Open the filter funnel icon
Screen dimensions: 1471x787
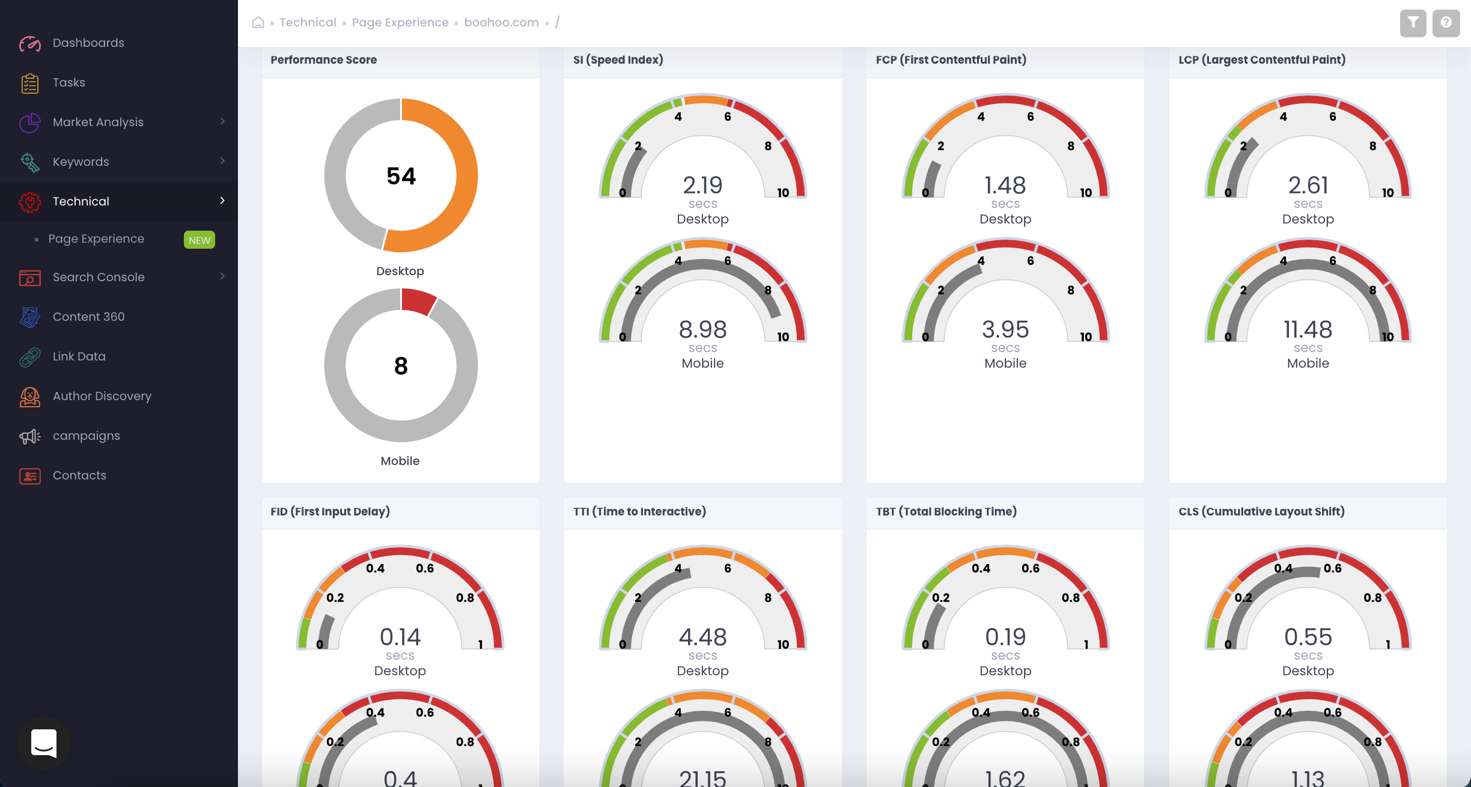[x=1413, y=23]
